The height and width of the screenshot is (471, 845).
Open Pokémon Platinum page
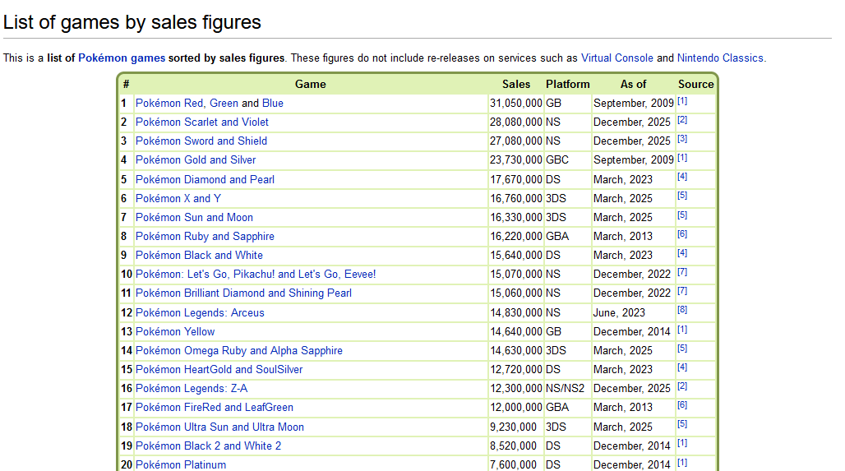coord(181,464)
